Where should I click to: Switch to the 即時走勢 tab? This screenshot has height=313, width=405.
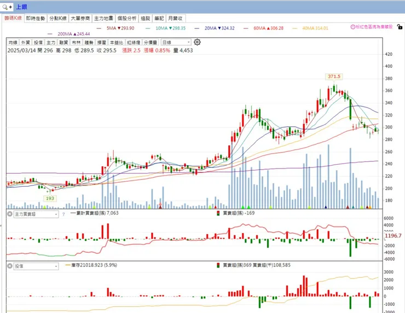[x=36, y=19]
